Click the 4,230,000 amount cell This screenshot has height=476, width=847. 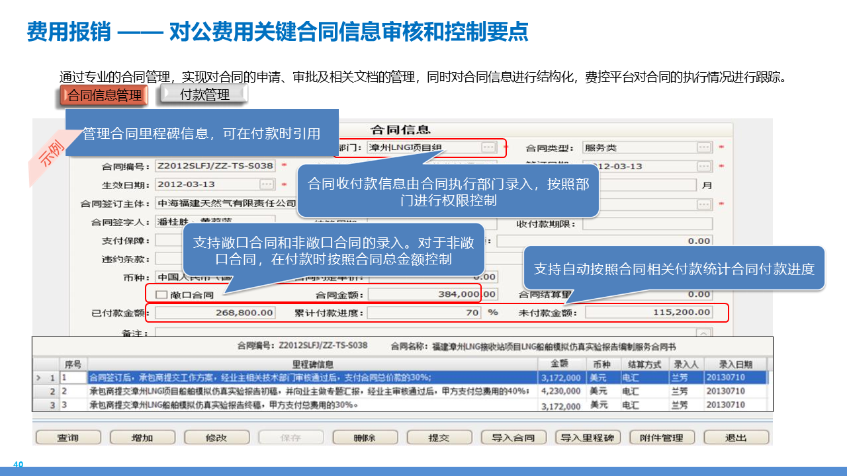[x=562, y=391]
